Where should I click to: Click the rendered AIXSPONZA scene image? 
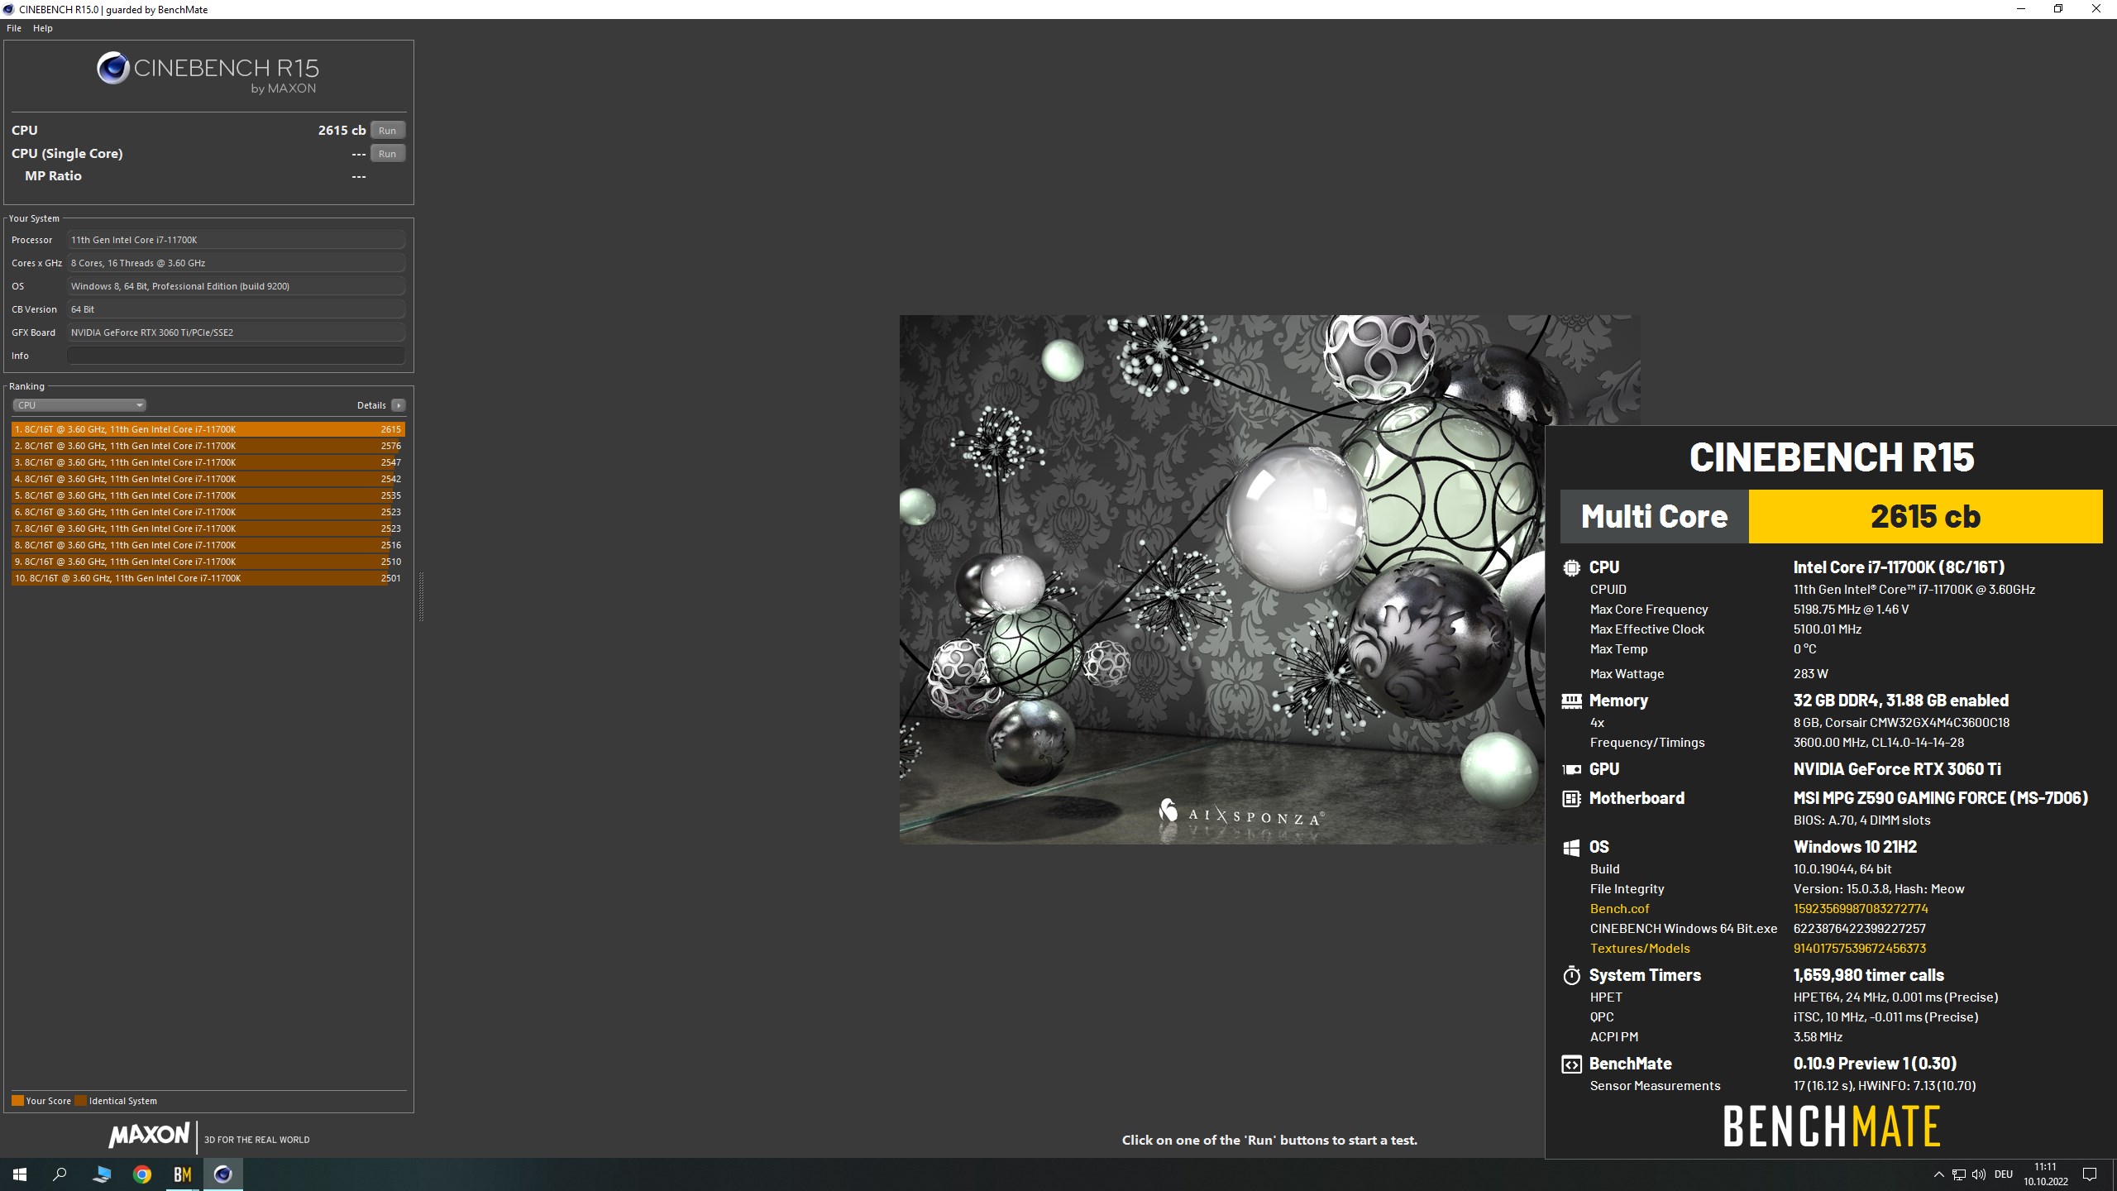1222,579
